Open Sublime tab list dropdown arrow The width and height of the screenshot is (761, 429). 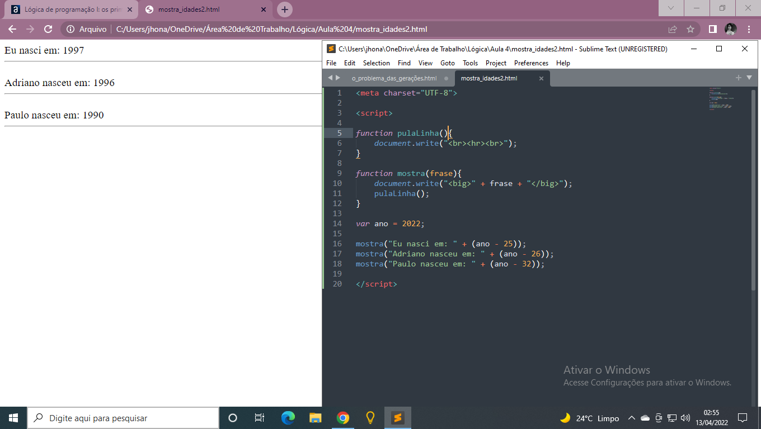[750, 78]
